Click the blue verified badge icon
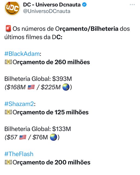140x175 pixels. click(84, 5)
